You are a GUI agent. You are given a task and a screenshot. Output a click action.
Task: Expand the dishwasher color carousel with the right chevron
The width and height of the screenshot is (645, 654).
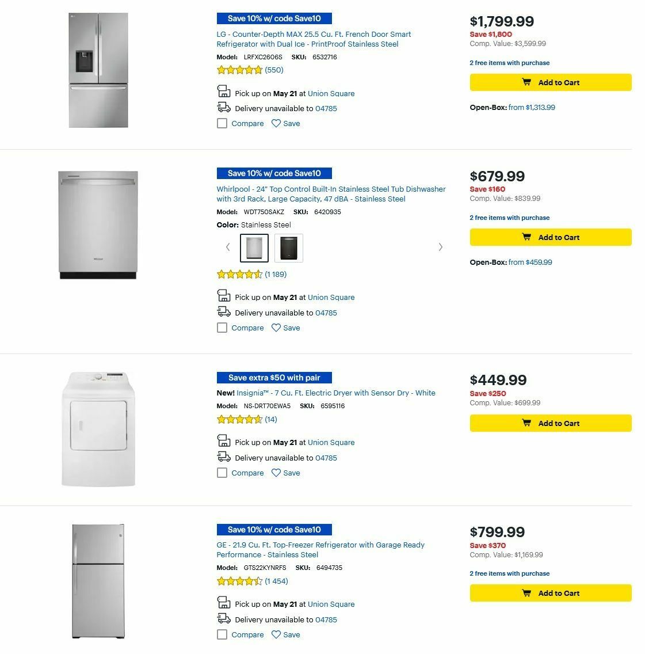pyautogui.click(x=440, y=247)
